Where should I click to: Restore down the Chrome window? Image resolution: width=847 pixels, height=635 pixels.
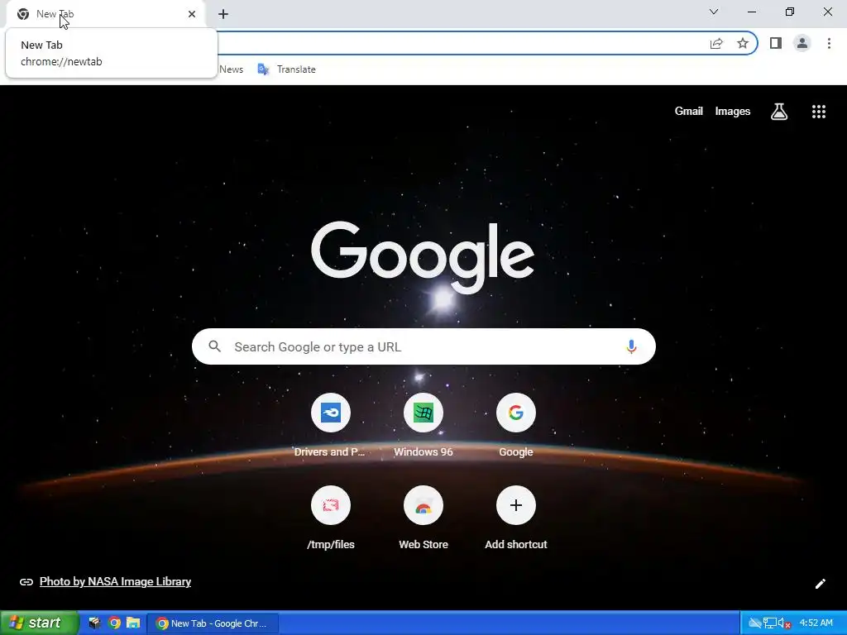(790, 12)
